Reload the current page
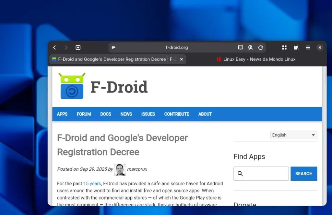332x215 pixels. pos(261,47)
